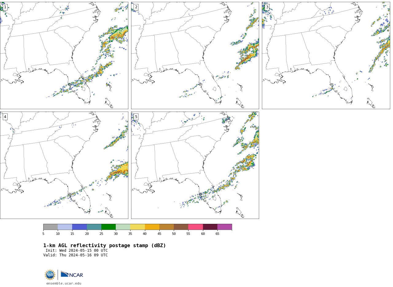Click the NCAR logo

tap(72, 275)
